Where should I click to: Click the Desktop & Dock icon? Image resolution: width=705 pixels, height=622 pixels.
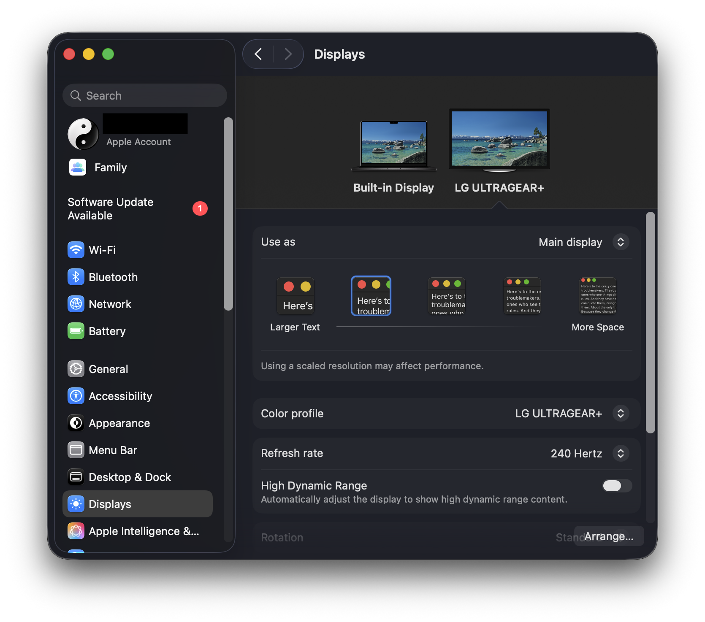tap(76, 477)
